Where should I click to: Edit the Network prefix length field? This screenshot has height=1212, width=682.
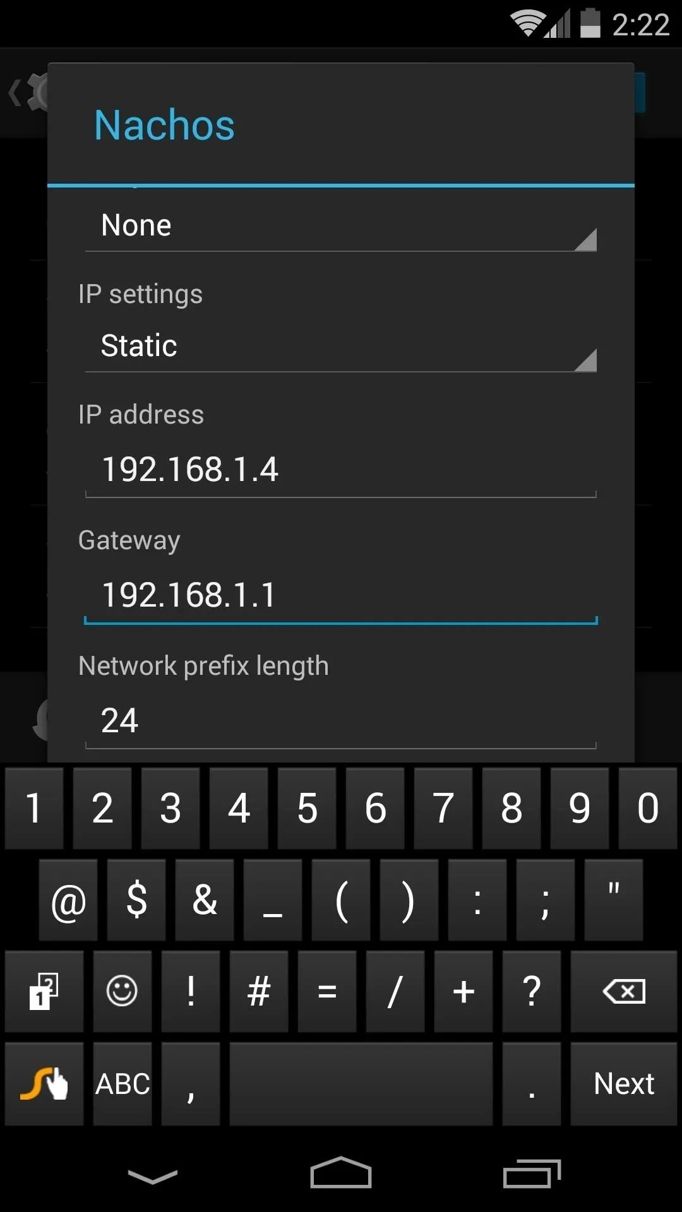tap(341, 721)
